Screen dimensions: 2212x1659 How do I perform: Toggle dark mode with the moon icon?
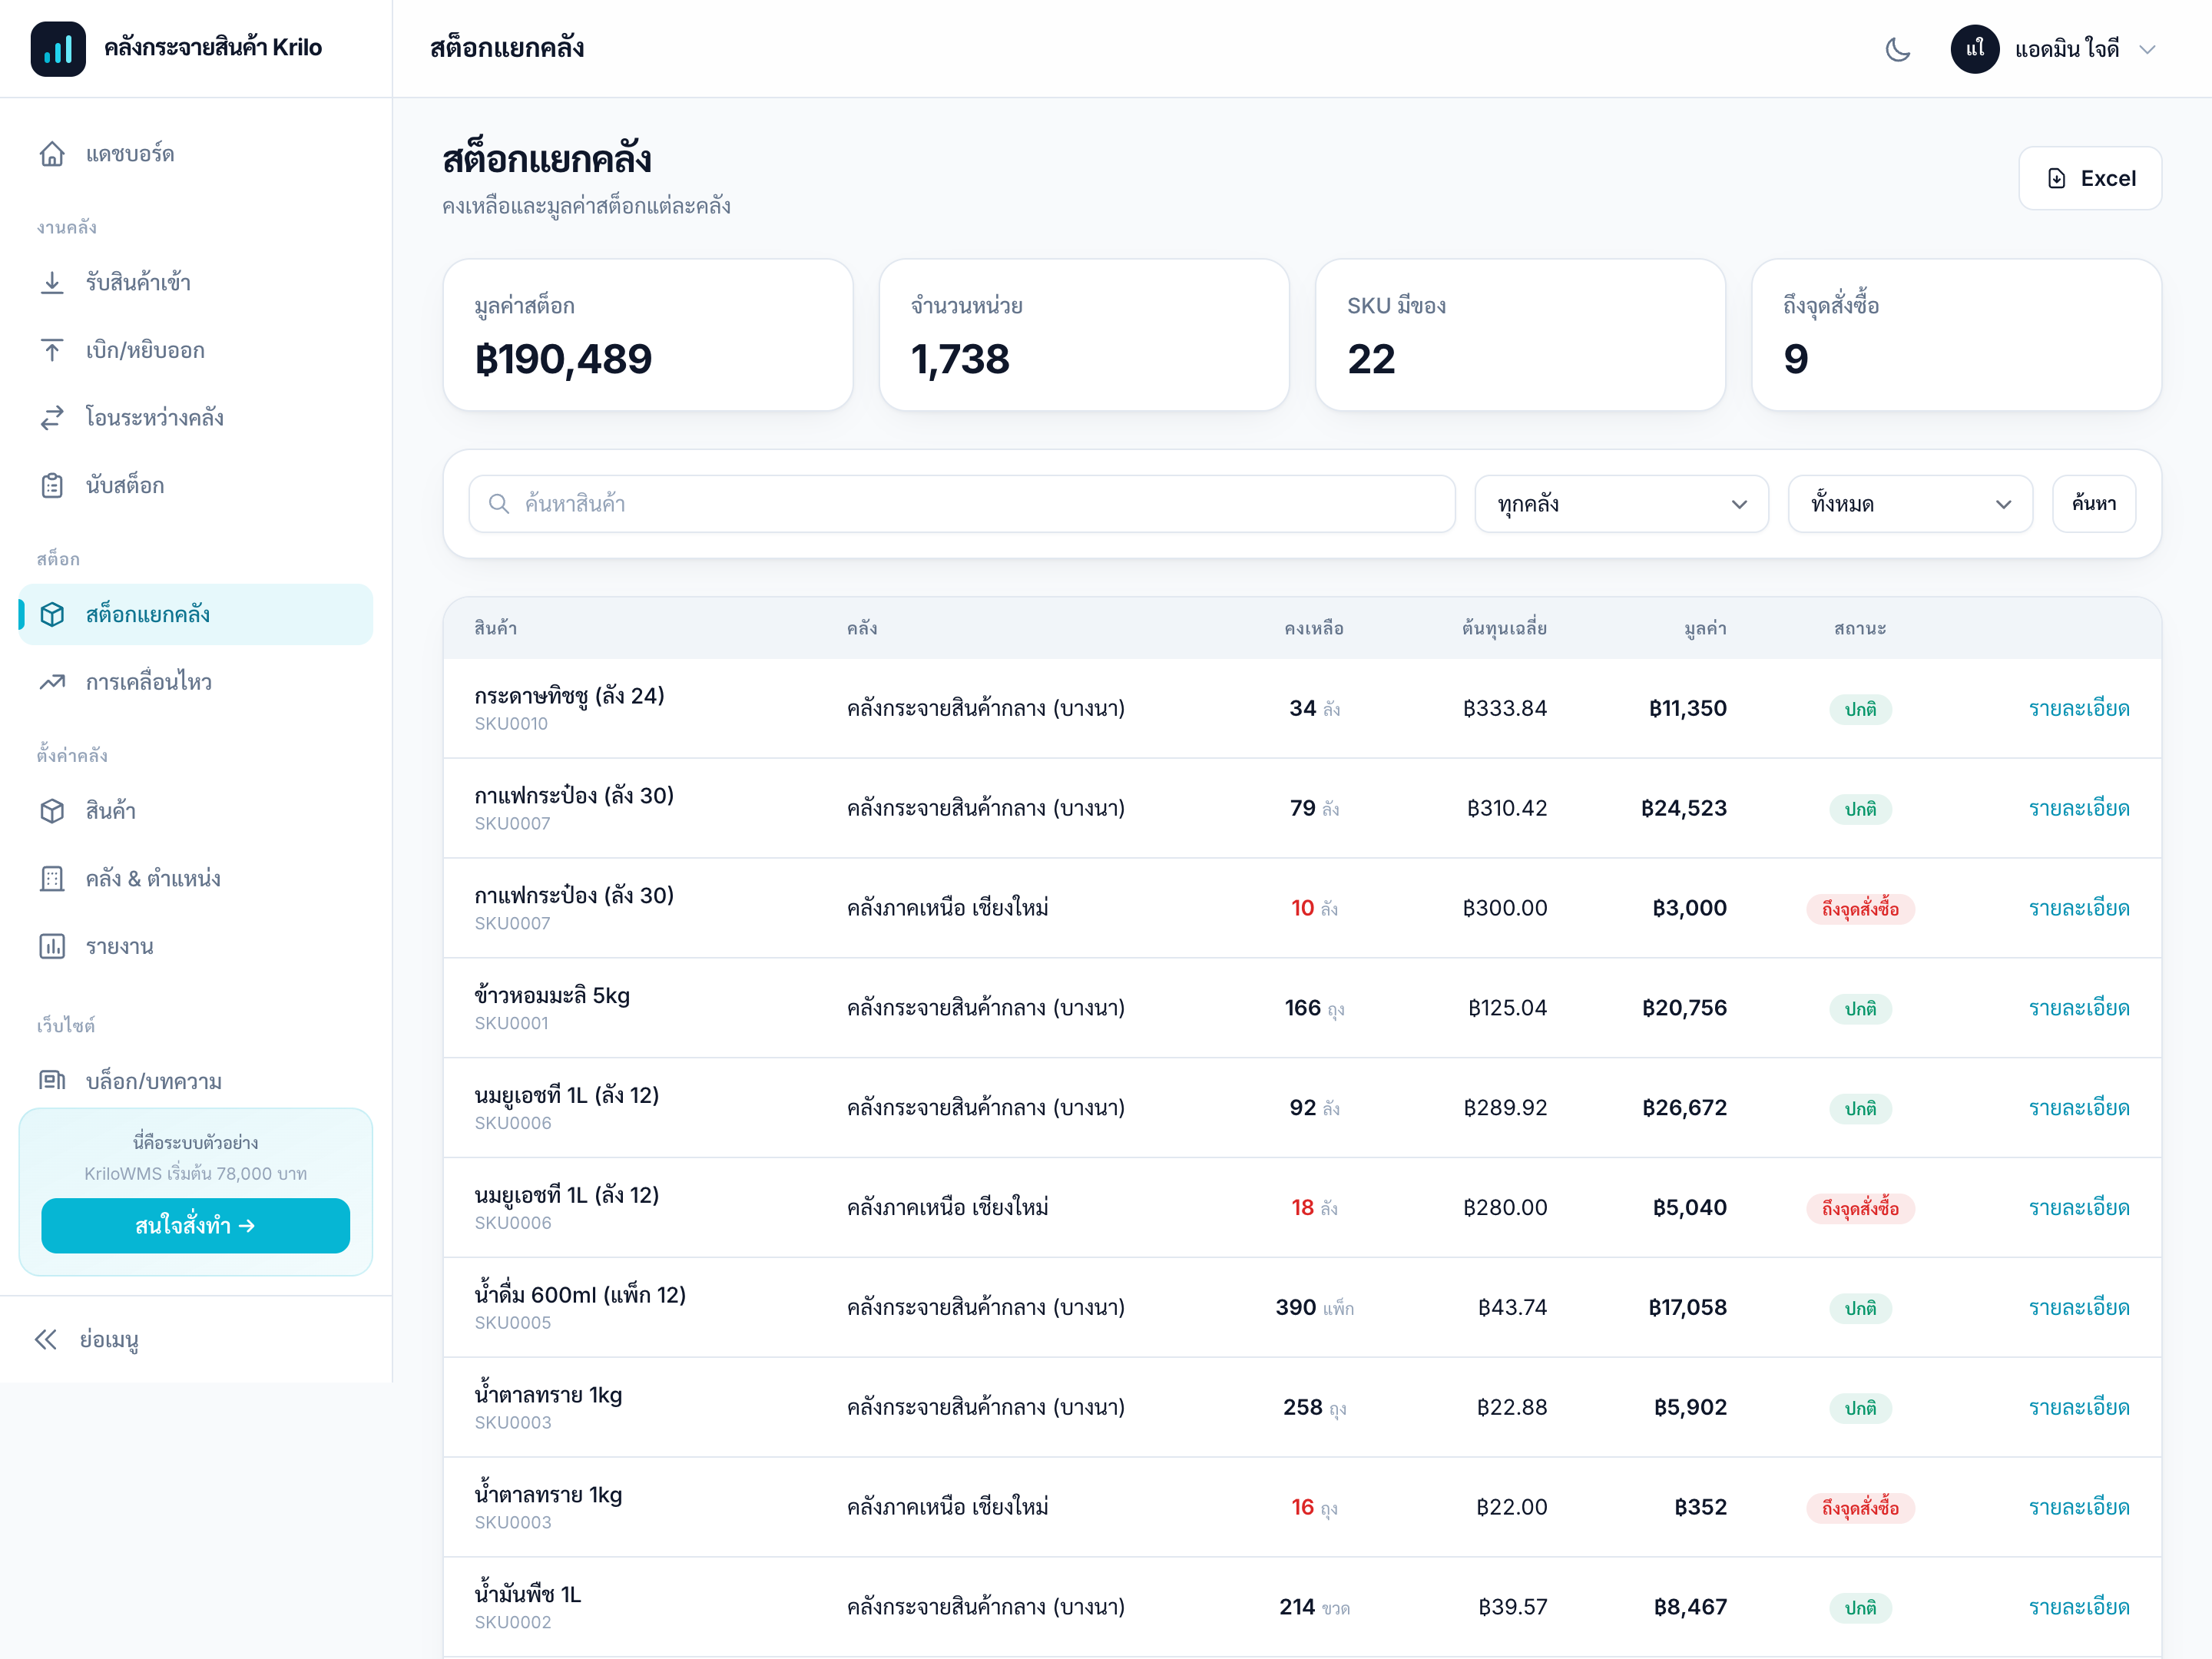tap(1897, 49)
